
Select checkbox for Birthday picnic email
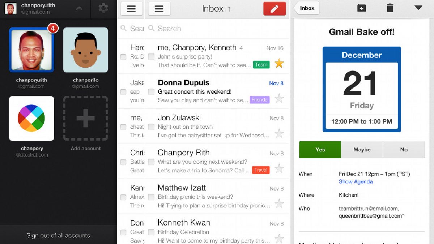pos(151,197)
